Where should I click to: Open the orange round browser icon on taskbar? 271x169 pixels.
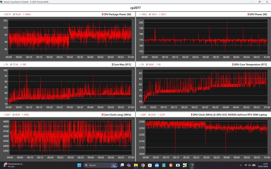coord(171,165)
